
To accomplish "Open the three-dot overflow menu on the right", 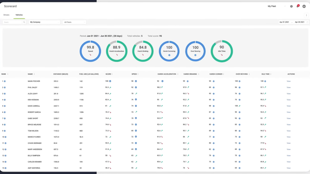I will tap(306, 15).
